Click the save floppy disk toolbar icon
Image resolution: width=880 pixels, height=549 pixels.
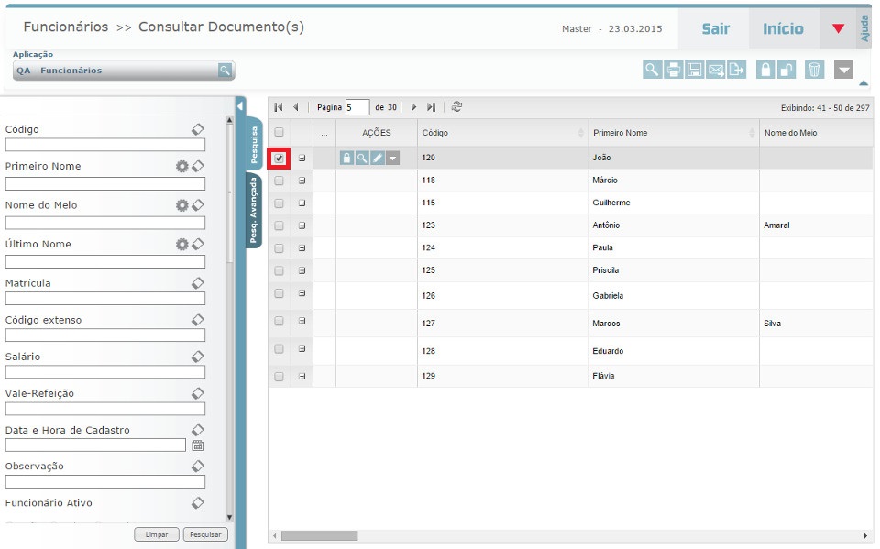(x=695, y=70)
